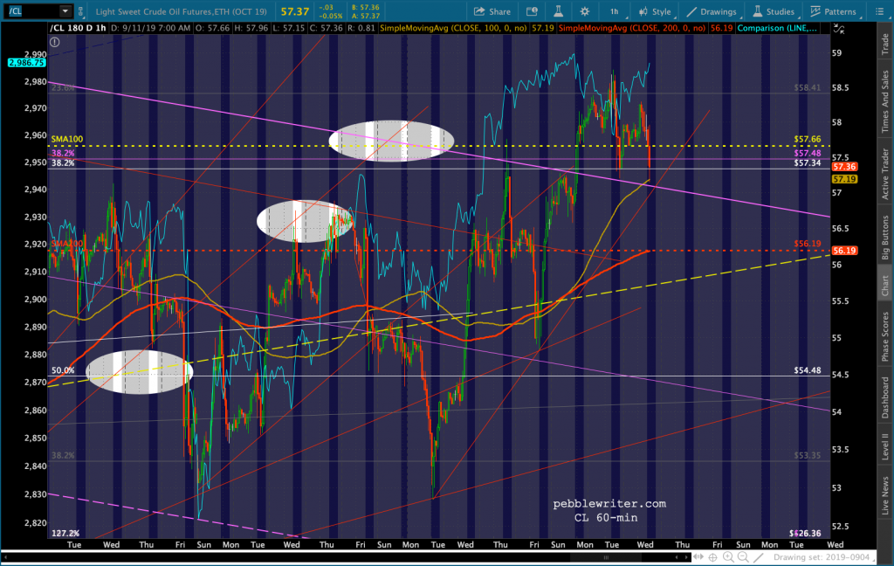Open the Level II sidebar tab
The width and height of the screenshot is (894, 566).
tap(885, 446)
